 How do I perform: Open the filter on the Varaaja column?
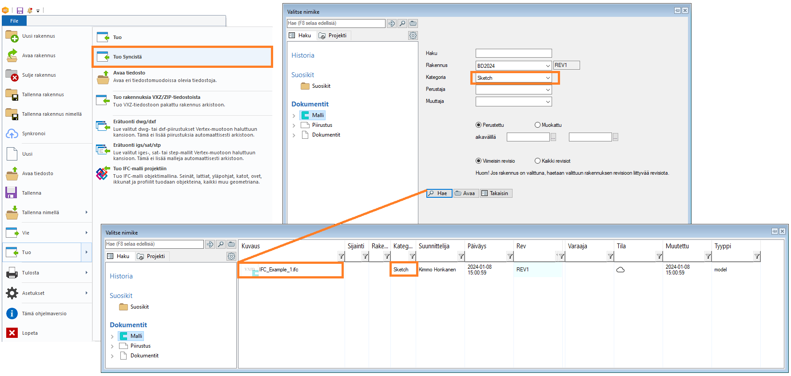610,256
